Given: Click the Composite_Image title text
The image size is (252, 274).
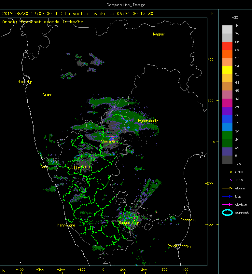Looking at the screenshot, I should [126, 5].
